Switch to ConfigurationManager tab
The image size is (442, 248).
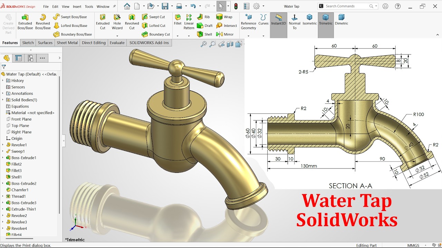pos(30,58)
